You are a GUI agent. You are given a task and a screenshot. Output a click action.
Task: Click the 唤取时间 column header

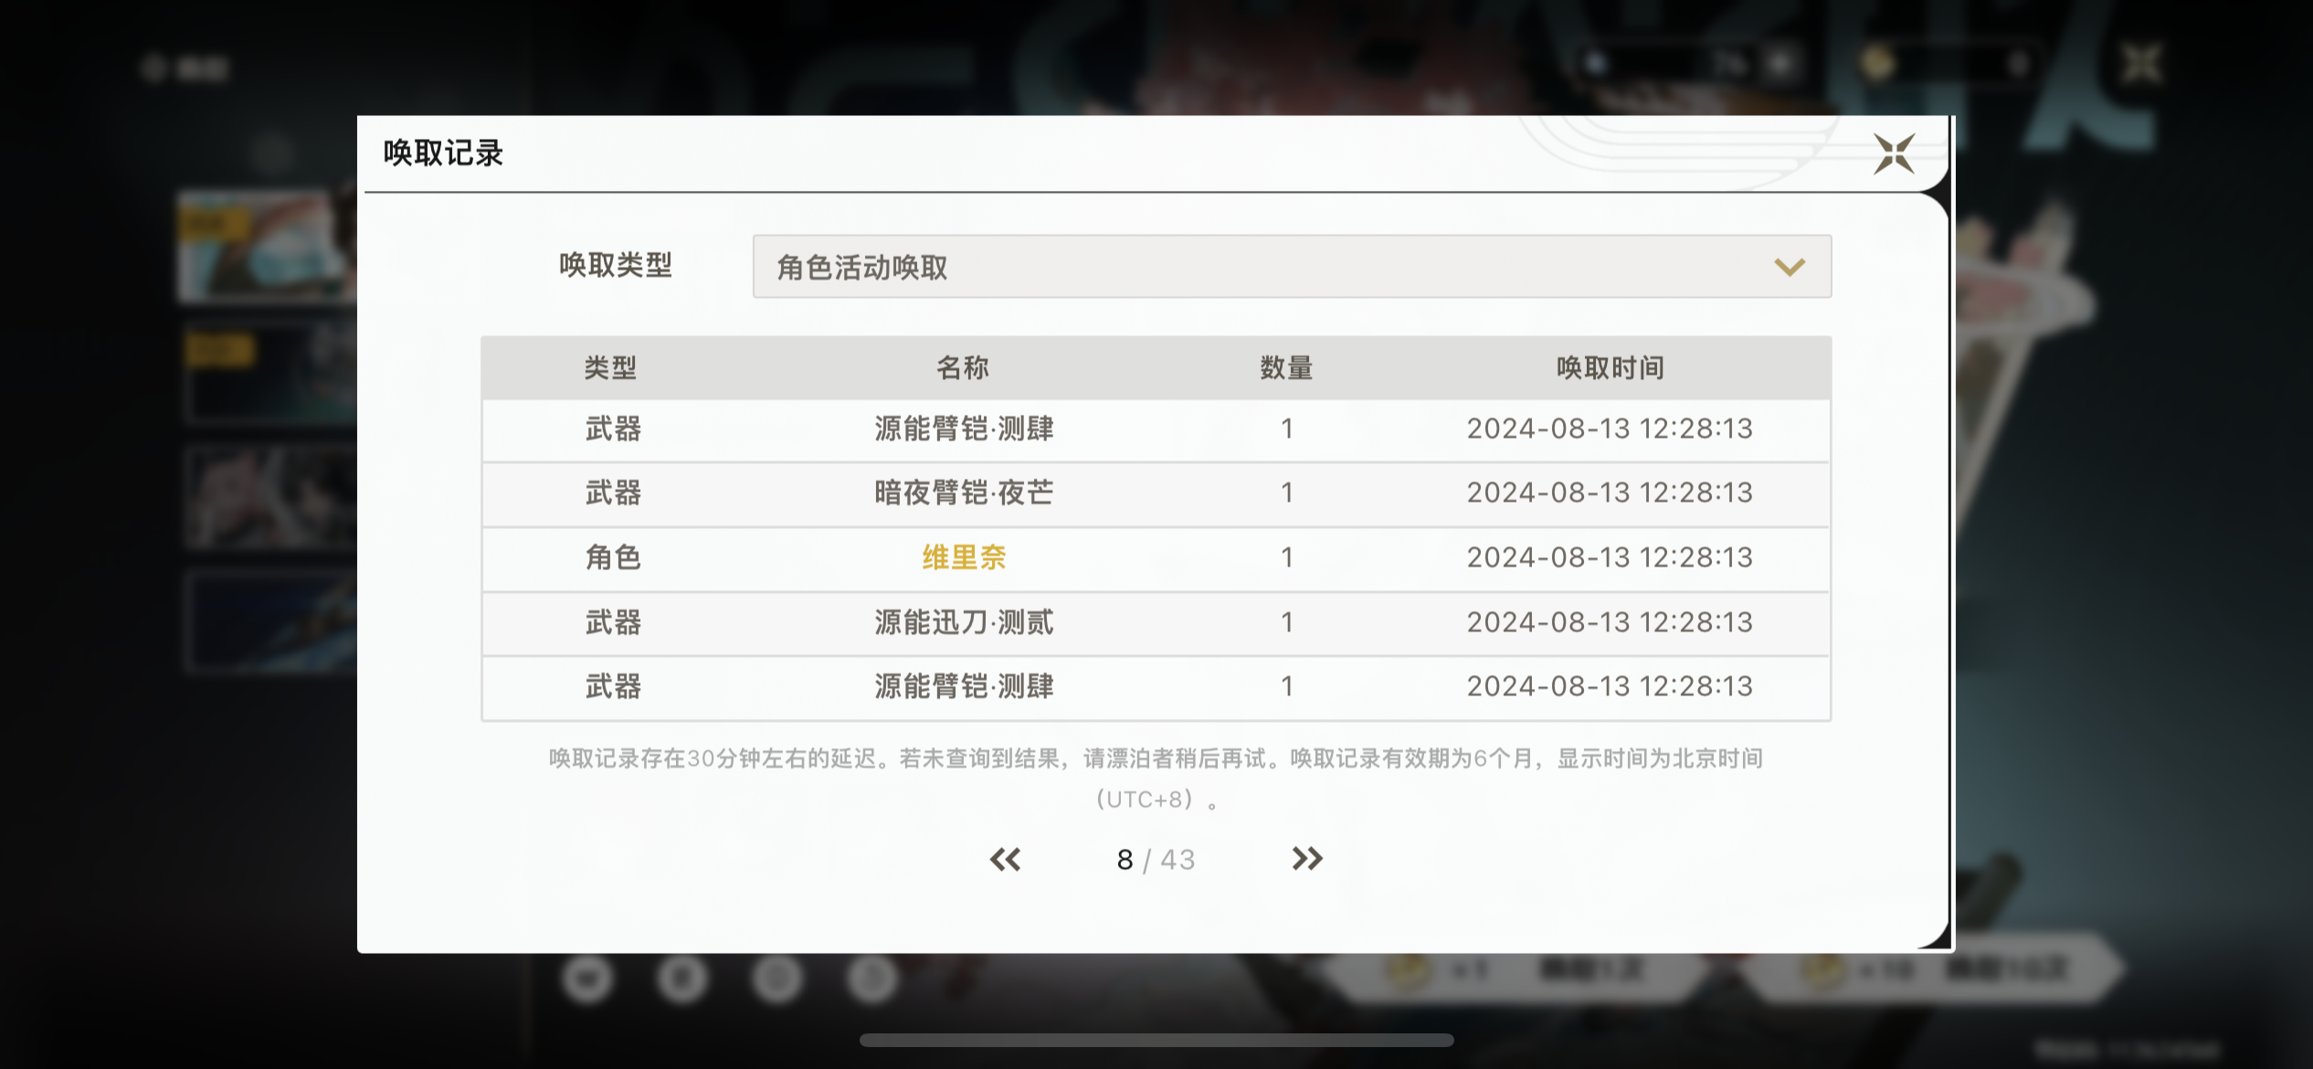point(1610,368)
